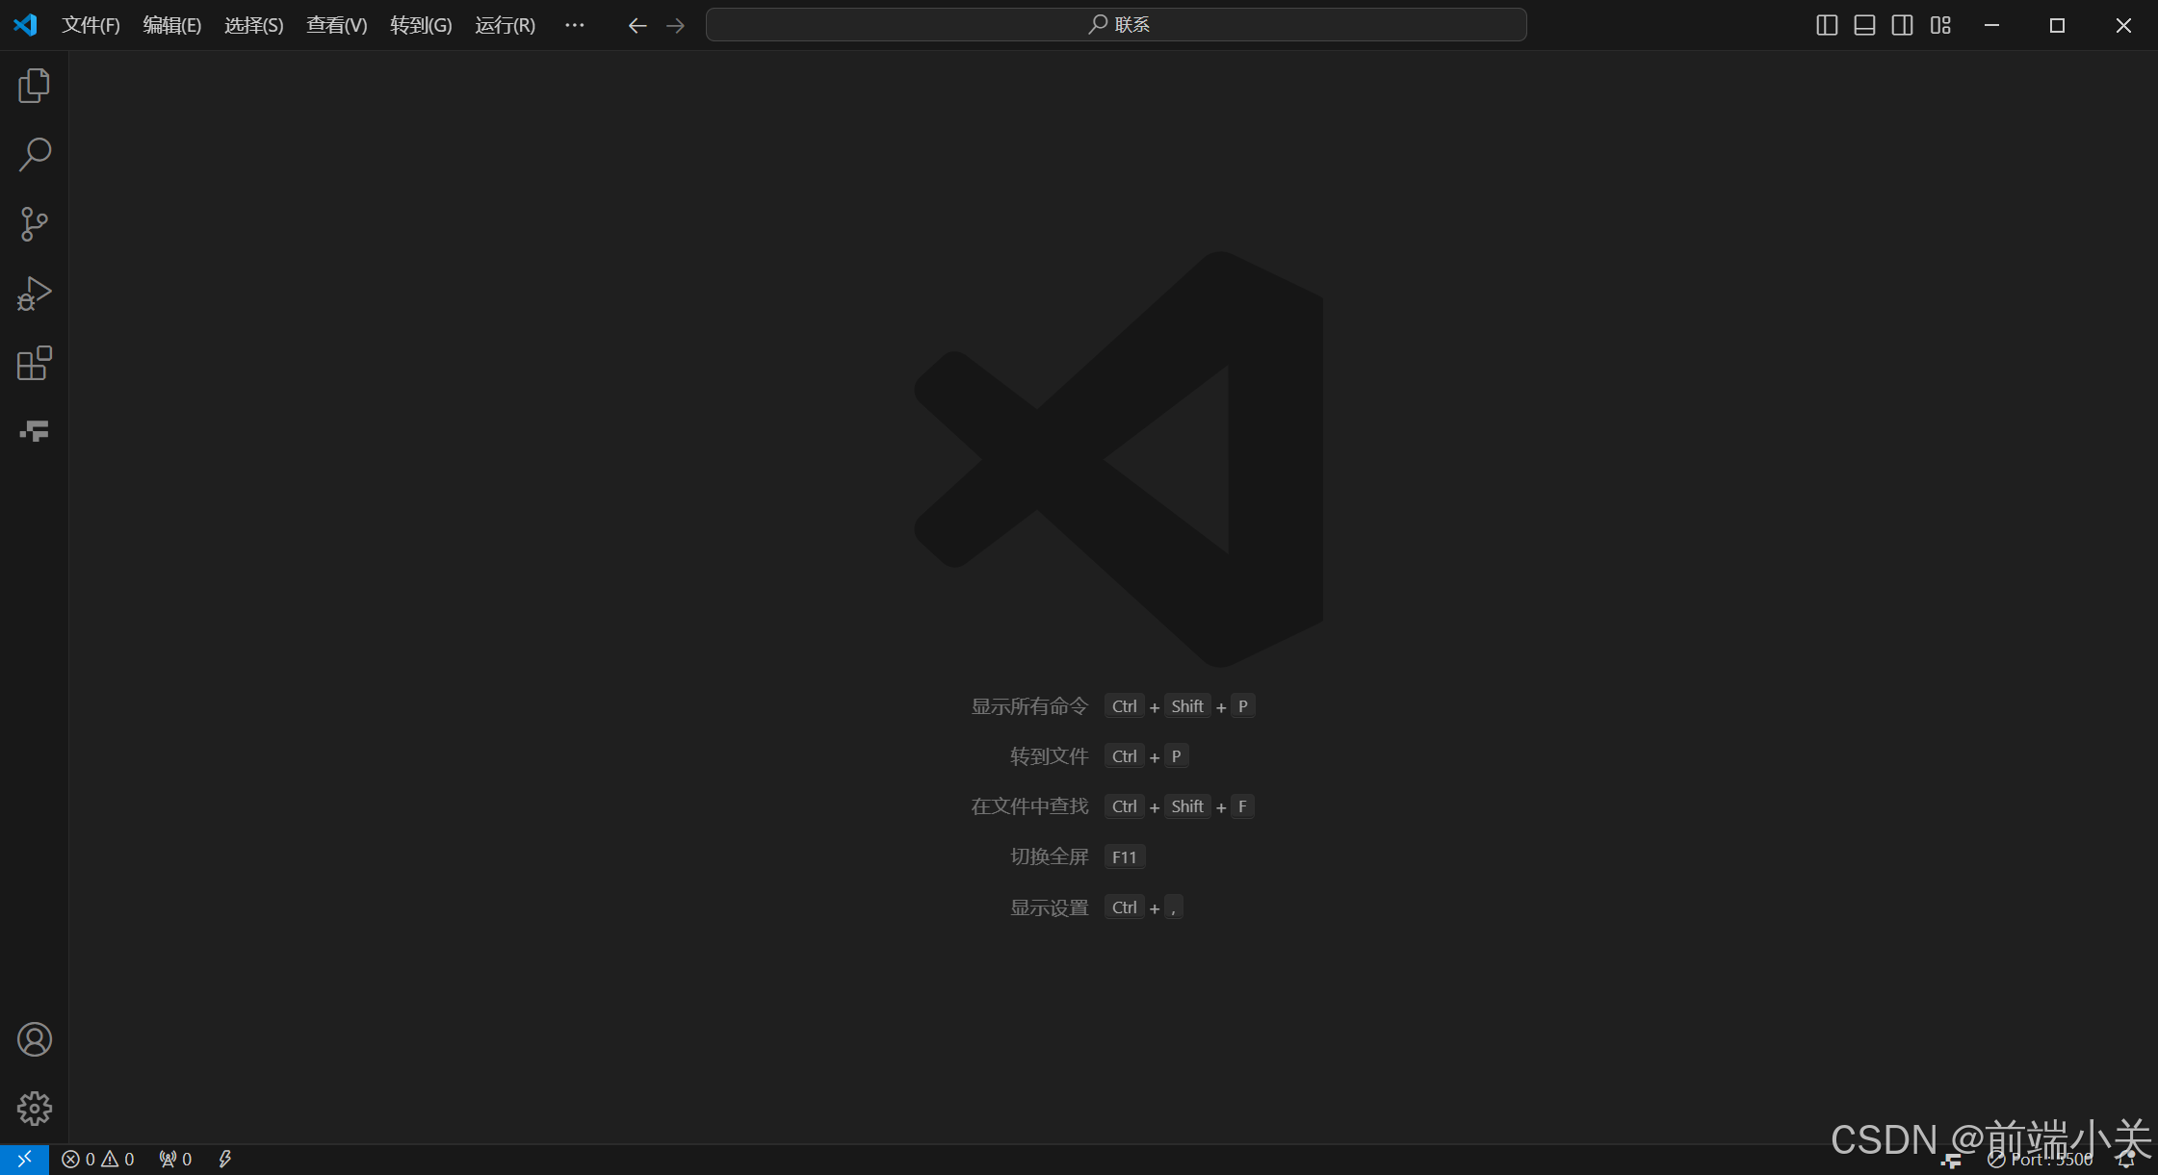The image size is (2158, 1175).
Task: Toggle the secondary side bar layout button
Action: [1902, 25]
